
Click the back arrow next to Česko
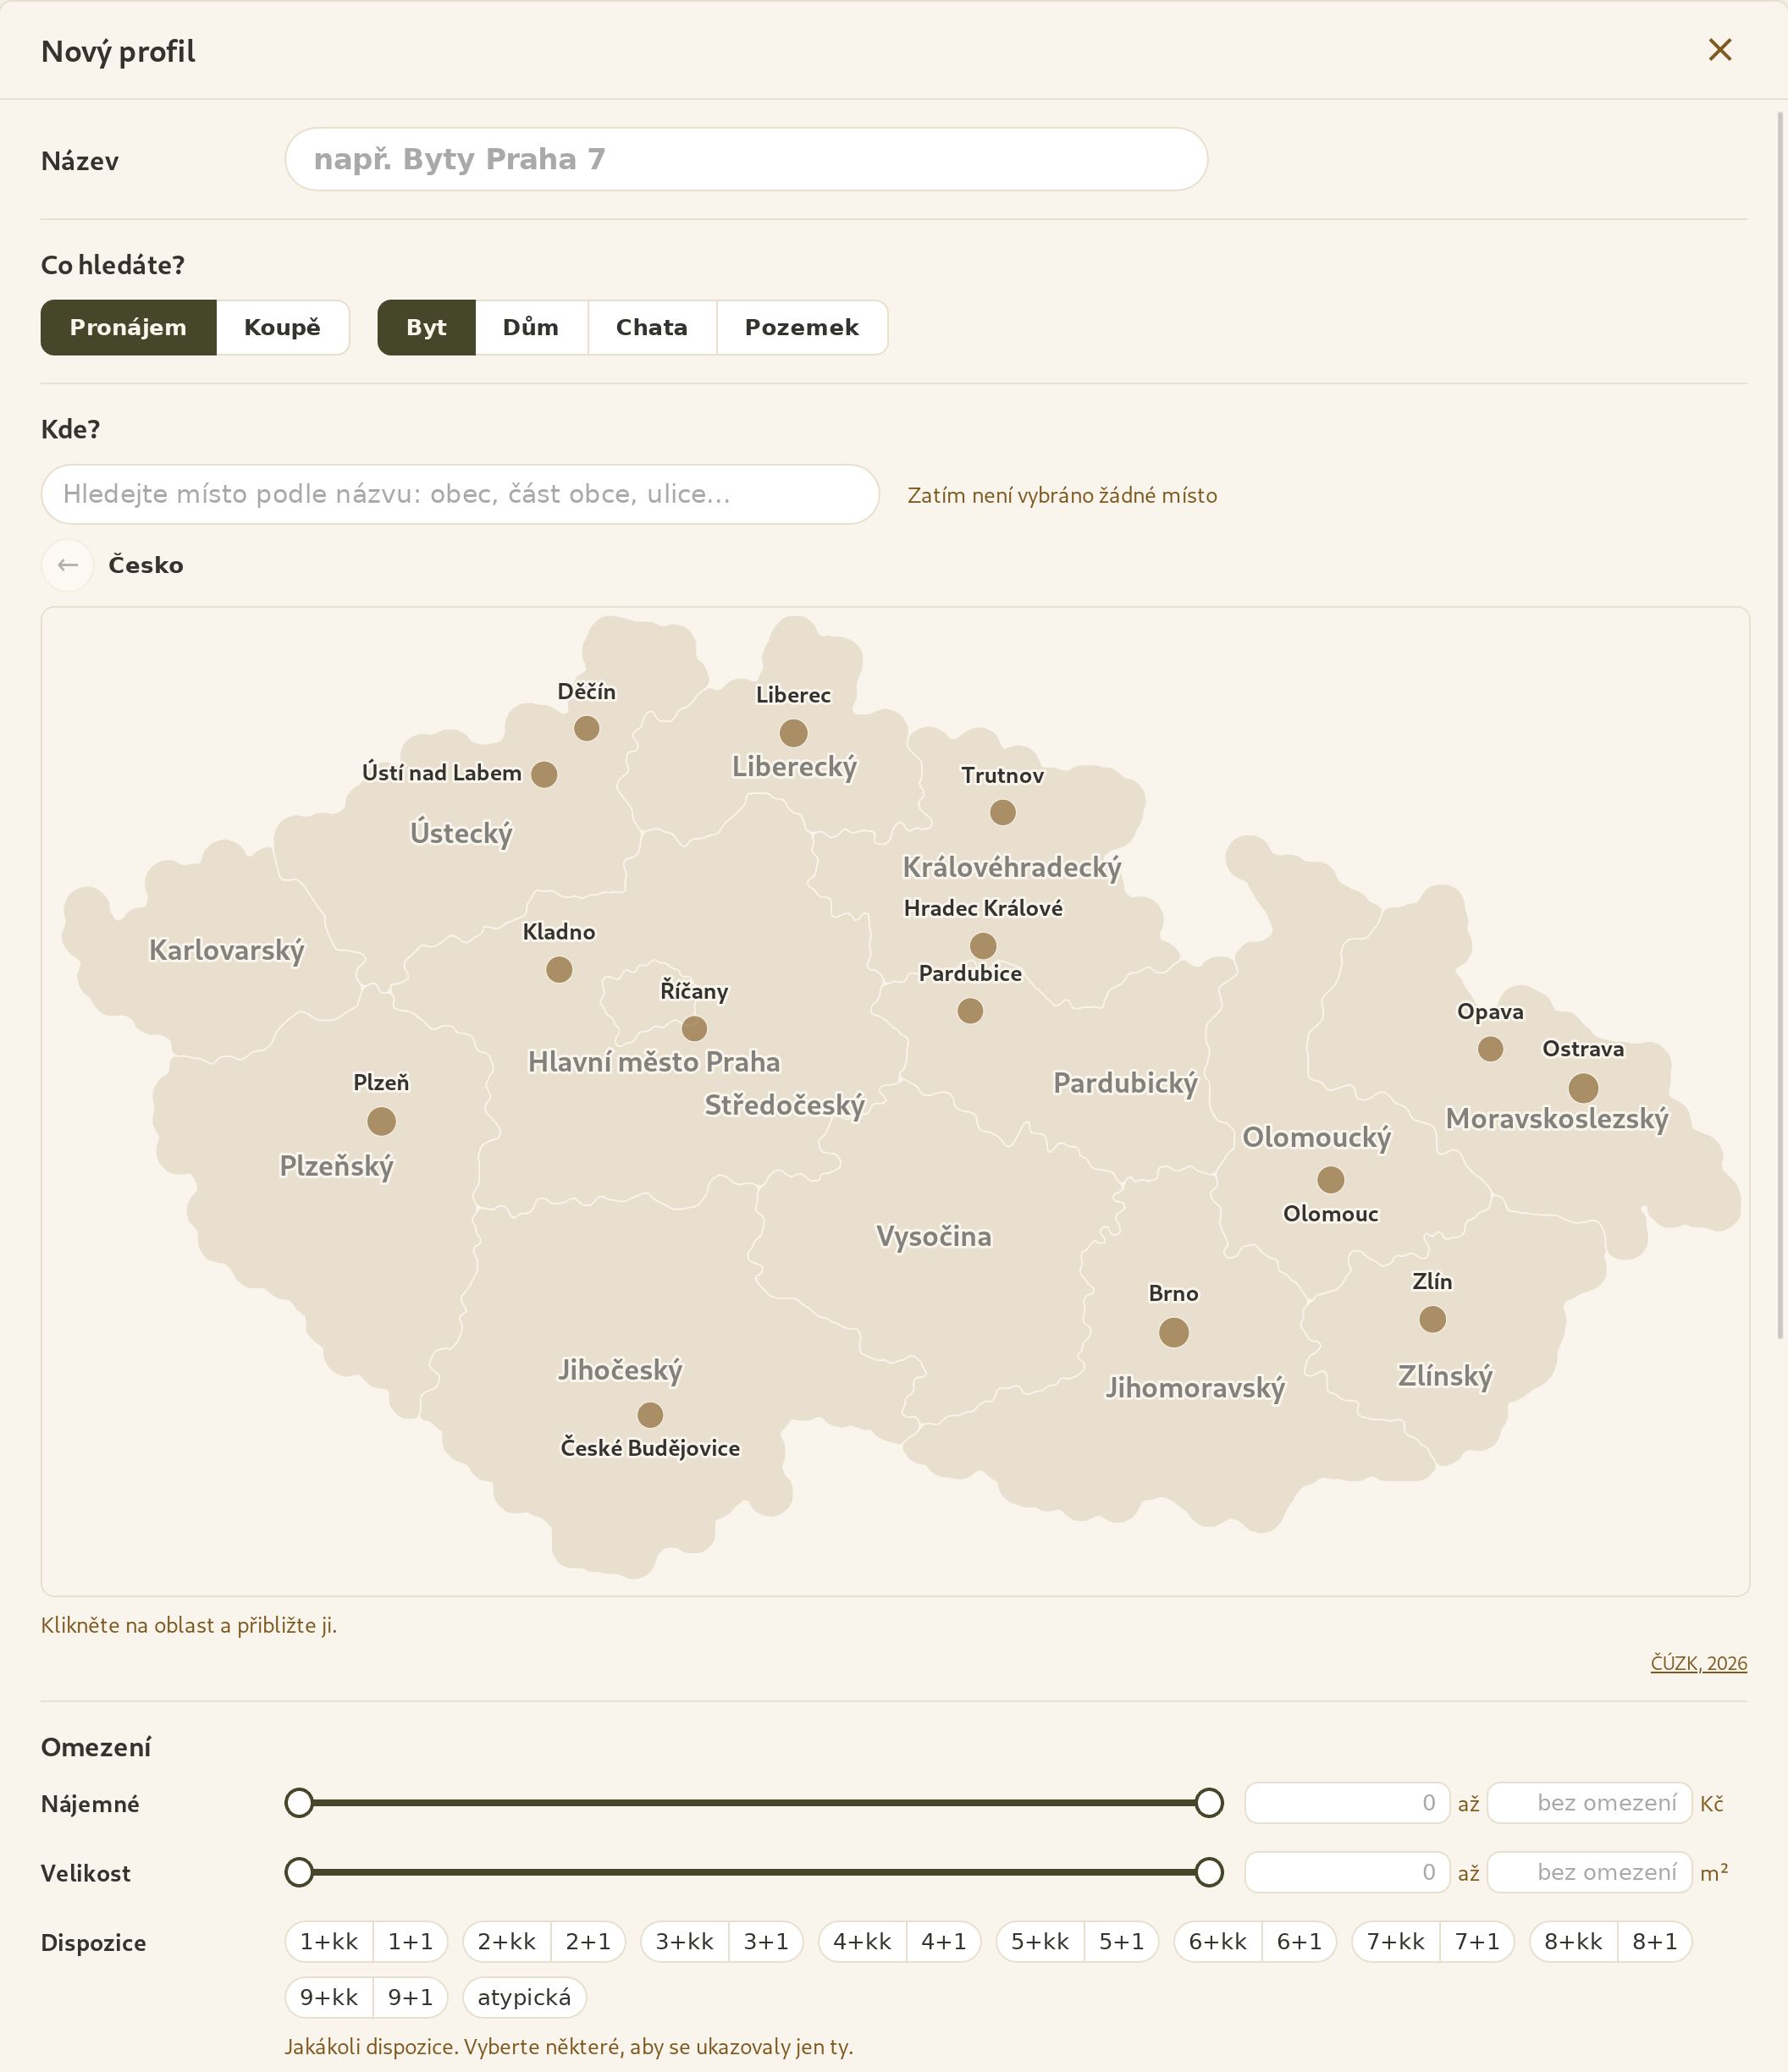point(68,565)
